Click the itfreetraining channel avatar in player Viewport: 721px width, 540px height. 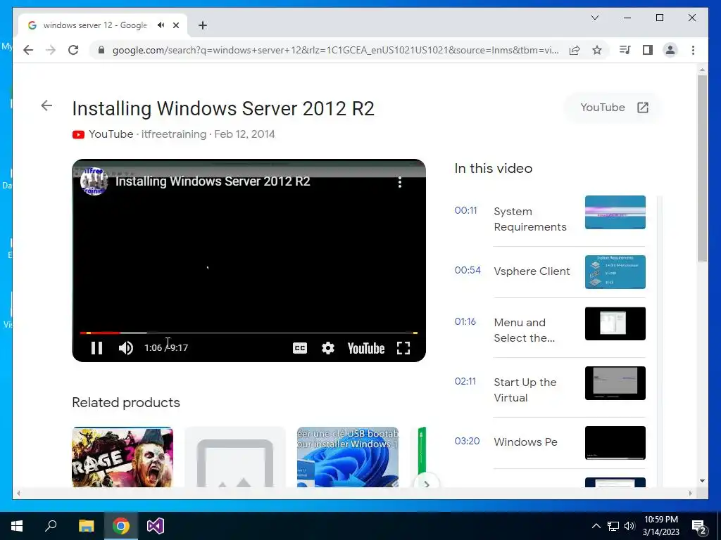[x=94, y=181]
